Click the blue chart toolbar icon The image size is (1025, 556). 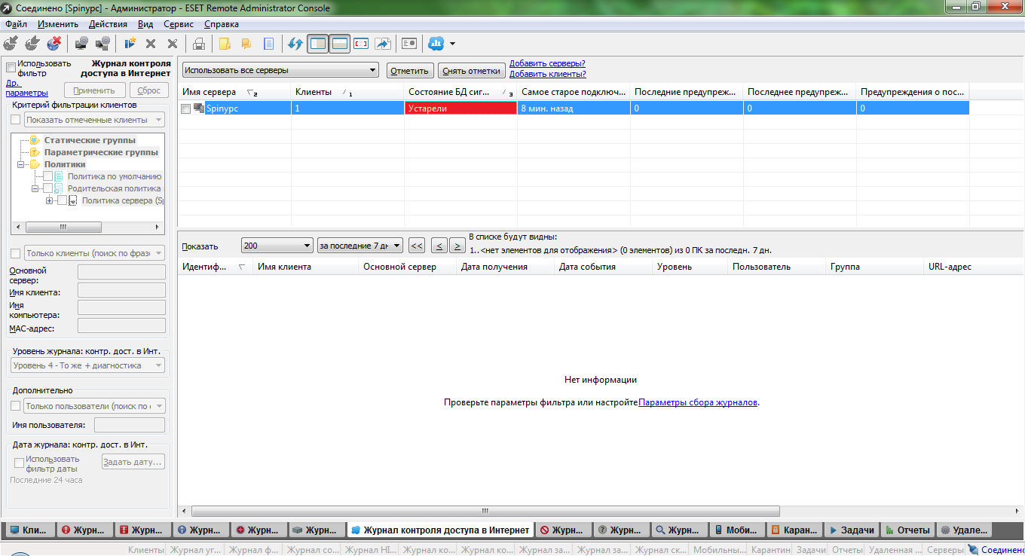[436, 44]
